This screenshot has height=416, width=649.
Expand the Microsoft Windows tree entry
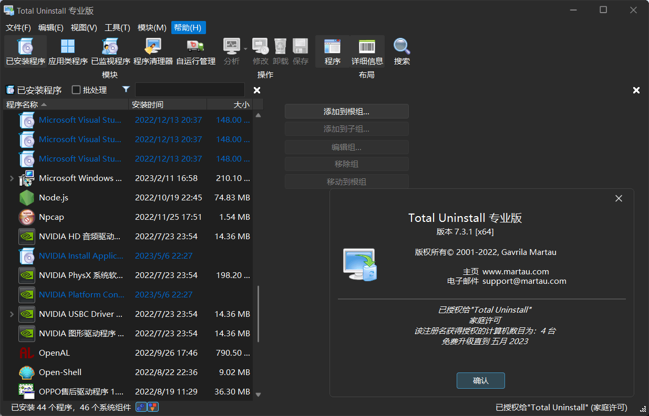click(12, 178)
